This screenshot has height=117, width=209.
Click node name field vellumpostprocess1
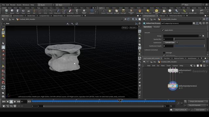tap(176, 23)
